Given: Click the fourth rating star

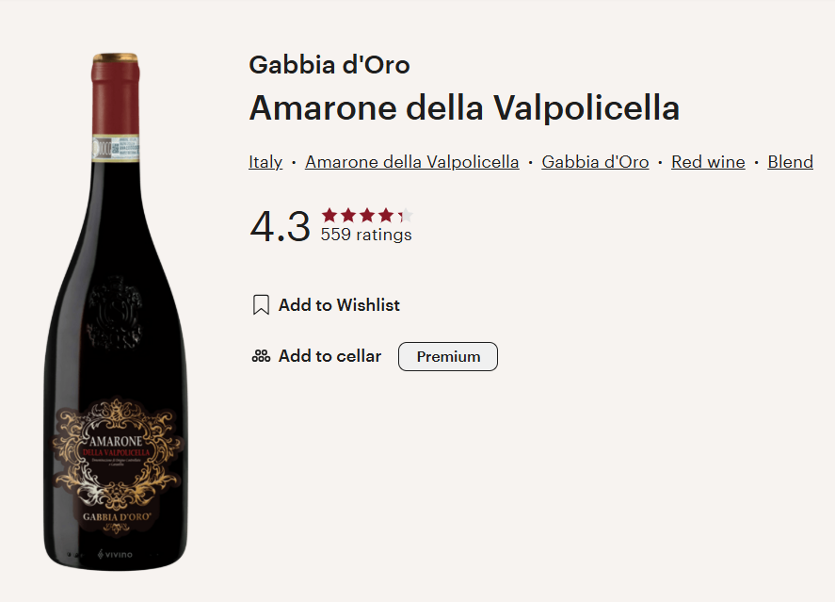Looking at the screenshot, I should pos(386,215).
